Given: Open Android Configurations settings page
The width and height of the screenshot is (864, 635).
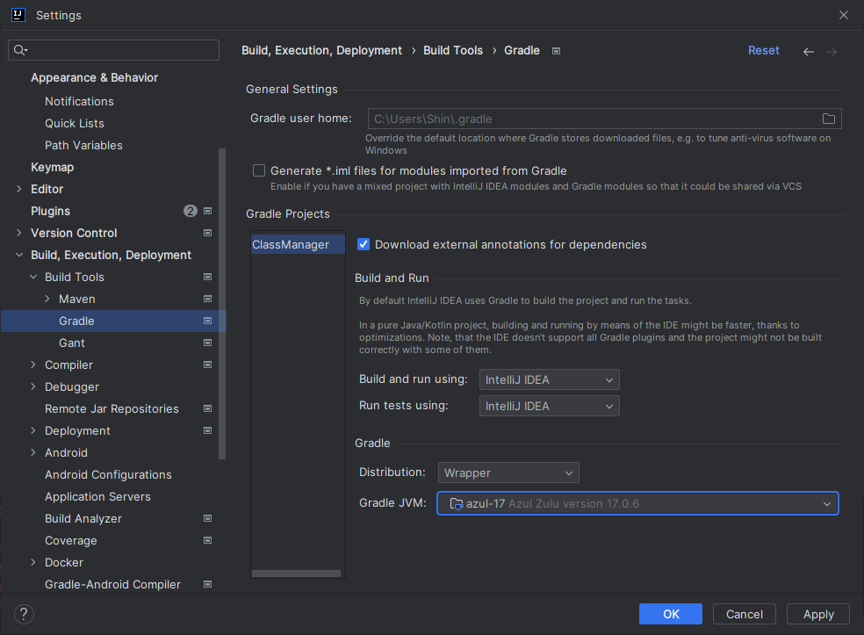Looking at the screenshot, I should pyautogui.click(x=109, y=474).
